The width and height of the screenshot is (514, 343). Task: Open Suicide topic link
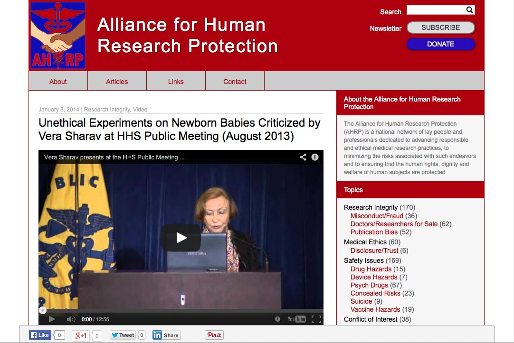coord(361,301)
